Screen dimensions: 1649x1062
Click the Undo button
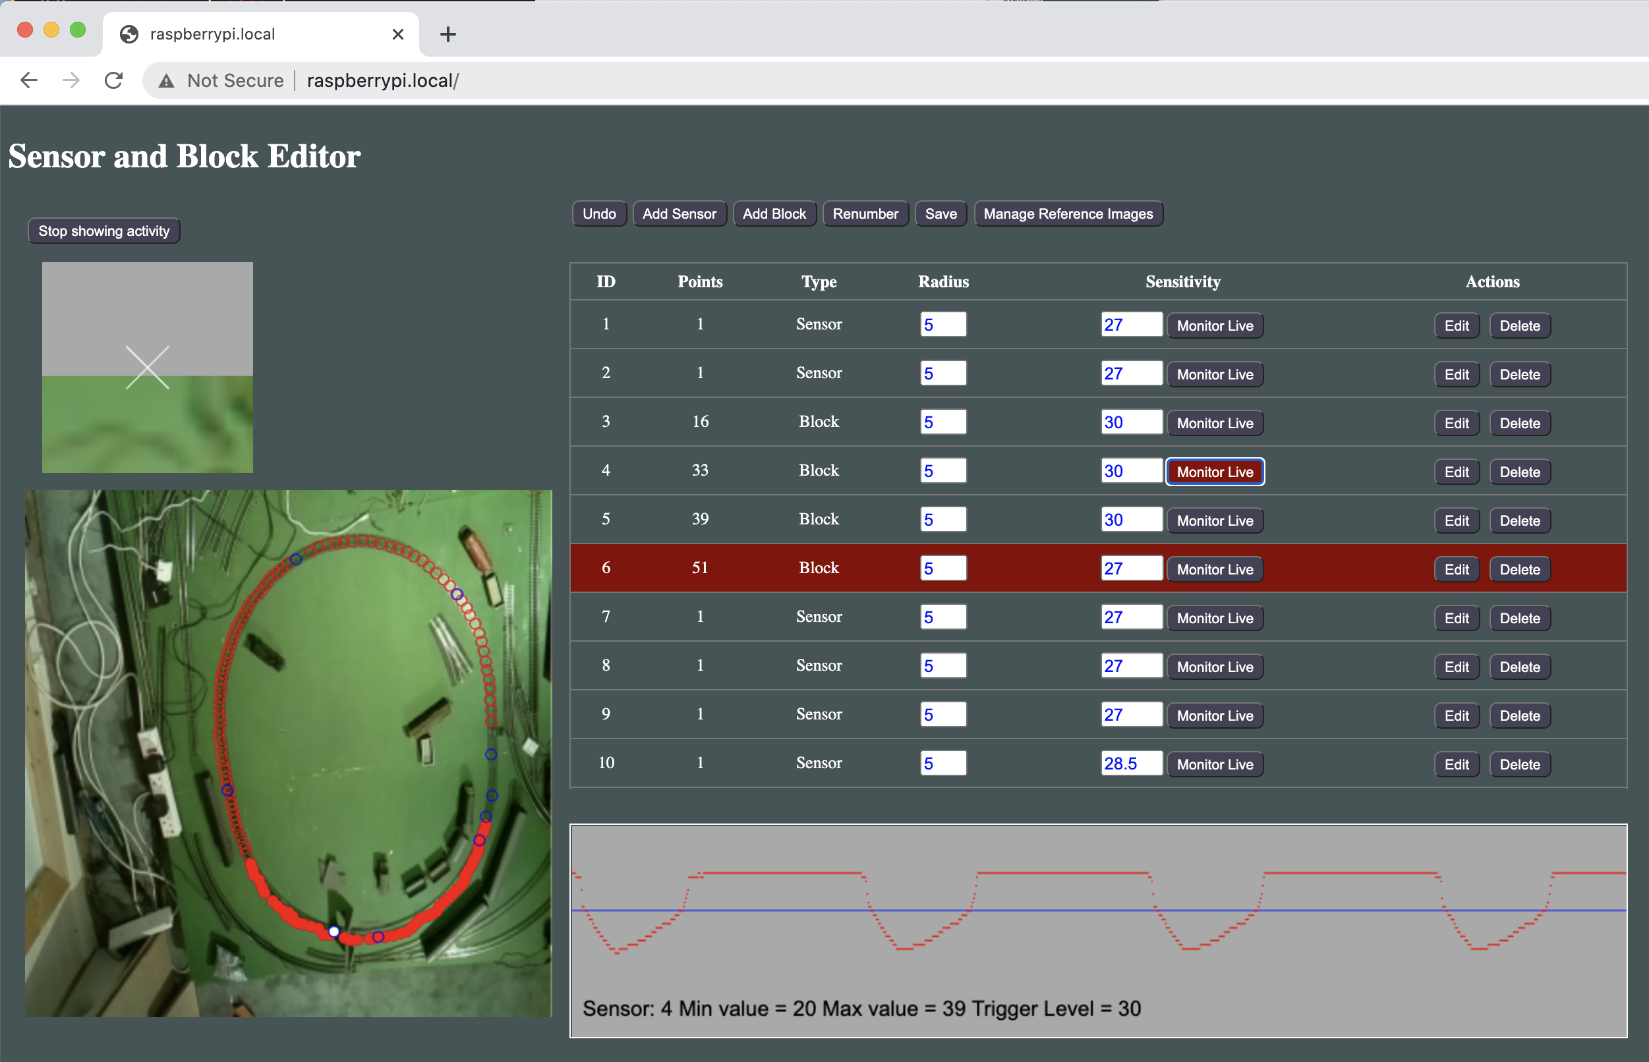600,213
